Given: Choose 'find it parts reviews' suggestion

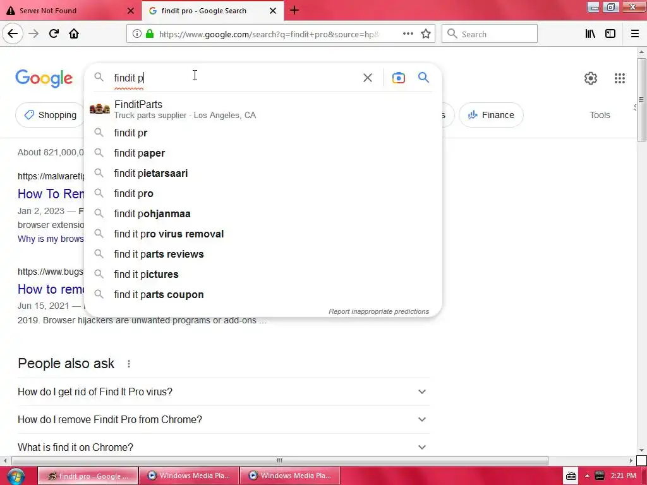Looking at the screenshot, I should click(263, 254).
